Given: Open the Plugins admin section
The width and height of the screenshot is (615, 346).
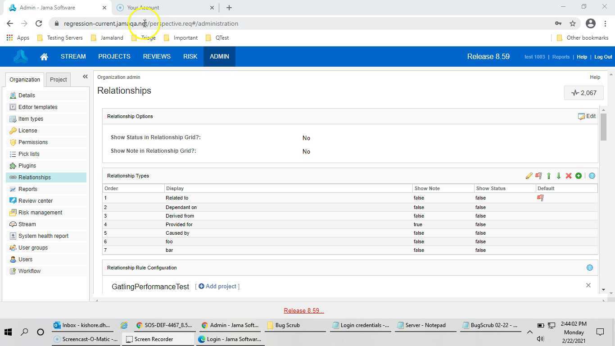Looking at the screenshot, I should click(27, 165).
